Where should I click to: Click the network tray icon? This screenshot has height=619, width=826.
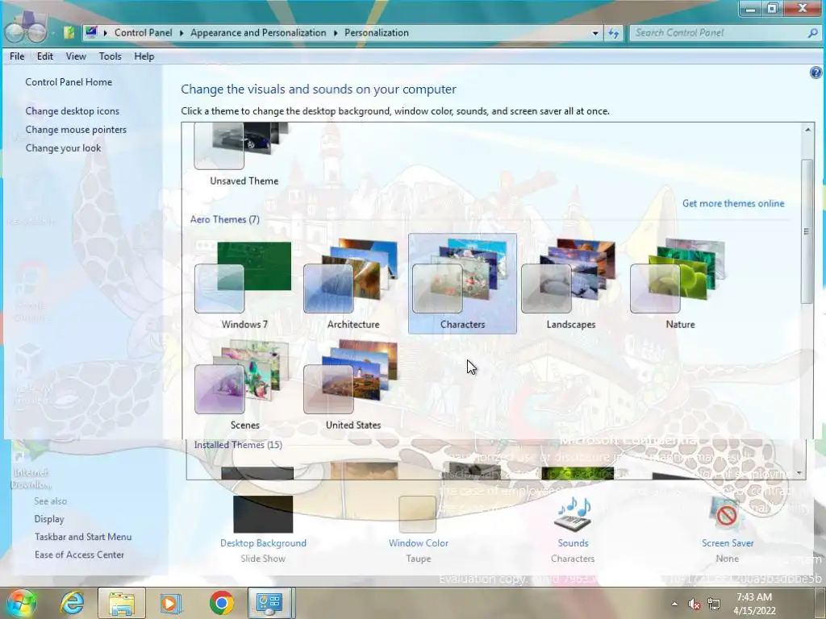coord(714,604)
